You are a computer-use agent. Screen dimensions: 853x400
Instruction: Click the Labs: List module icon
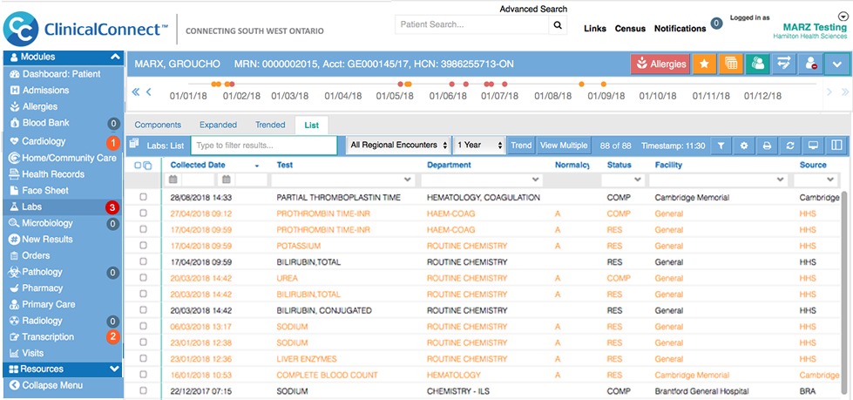(134, 144)
